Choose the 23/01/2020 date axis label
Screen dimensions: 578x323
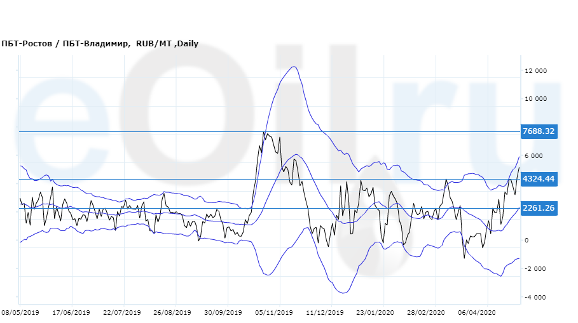(375, 313)
